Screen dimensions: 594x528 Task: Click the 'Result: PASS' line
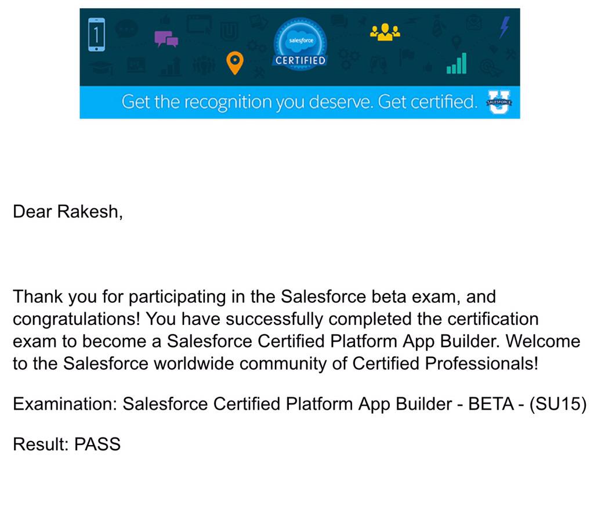[x=67, y=444]
